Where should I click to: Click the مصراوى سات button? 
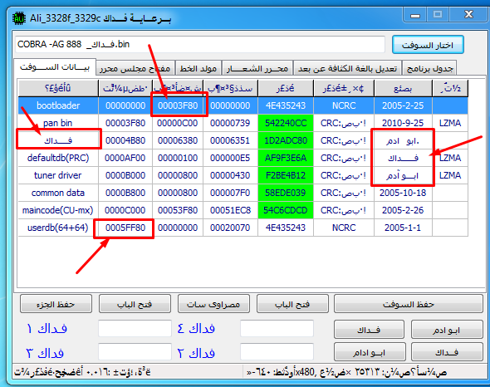213,304
